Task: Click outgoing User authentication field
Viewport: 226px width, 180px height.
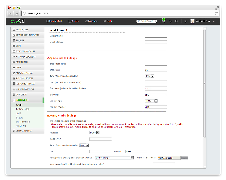Action: pyautogui.click(x=156, y=82)
